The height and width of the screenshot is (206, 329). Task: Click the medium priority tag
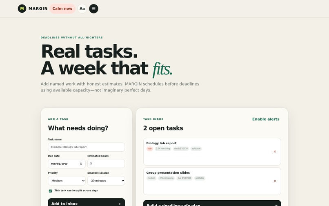click(151, 178)
